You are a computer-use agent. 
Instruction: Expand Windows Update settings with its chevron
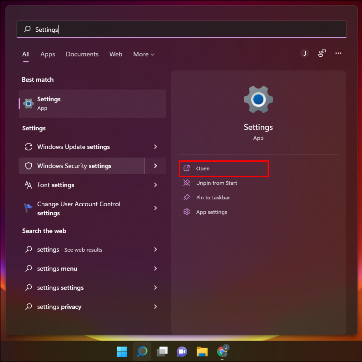tap(155, 147)
